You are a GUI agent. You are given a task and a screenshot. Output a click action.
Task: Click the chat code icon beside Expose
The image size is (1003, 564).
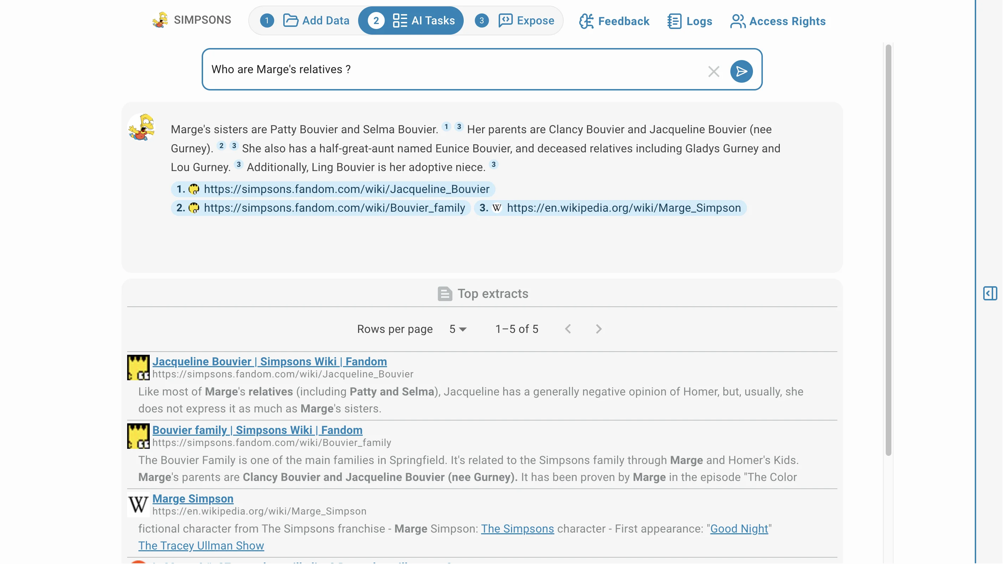tap(505, 20)
